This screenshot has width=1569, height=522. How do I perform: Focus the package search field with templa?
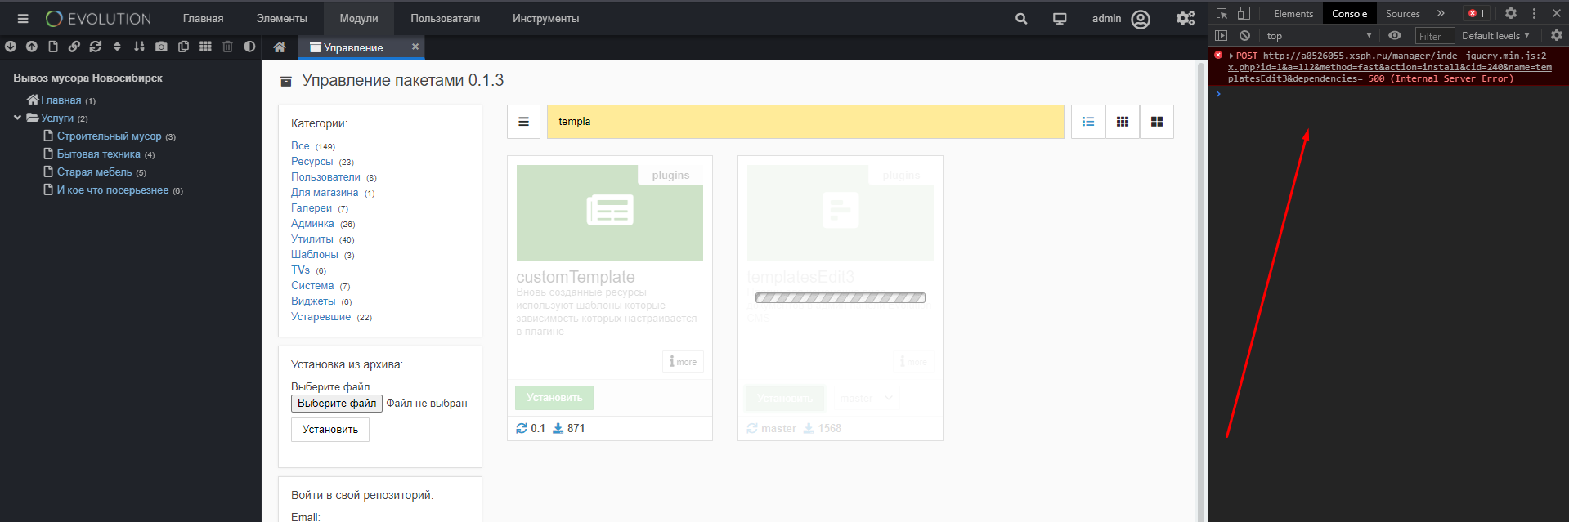pos(805,122)
